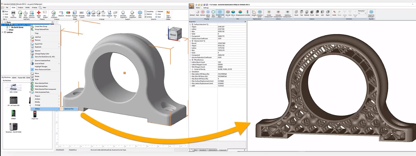Select the EOS M 290 machine thumbnail
This screenshot has height=156, width=416.
coord(14,88)
